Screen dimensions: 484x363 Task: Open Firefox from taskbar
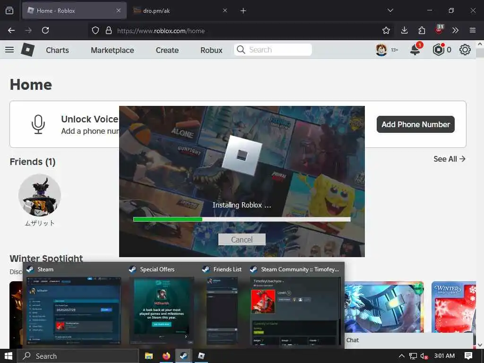click(166, 356)
